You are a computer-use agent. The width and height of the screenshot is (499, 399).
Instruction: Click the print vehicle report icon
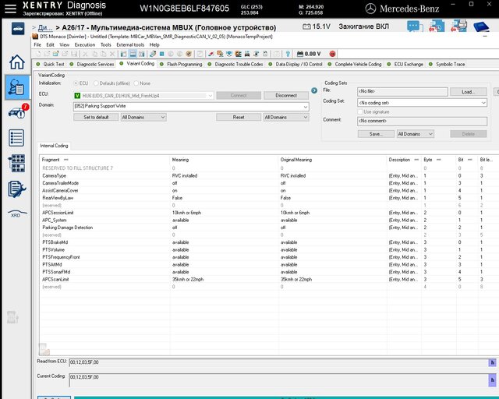[x=458, y=26]
